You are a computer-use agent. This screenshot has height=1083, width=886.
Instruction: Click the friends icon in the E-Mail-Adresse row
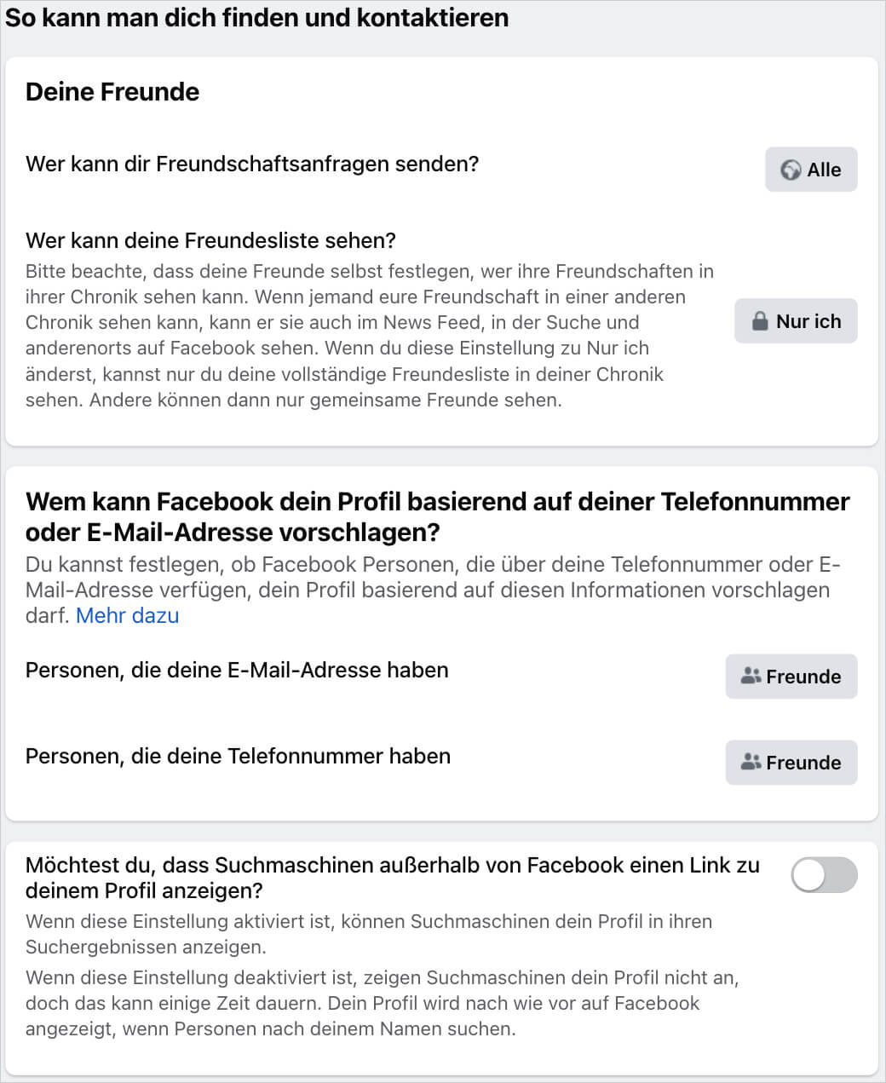pos(750,677)
